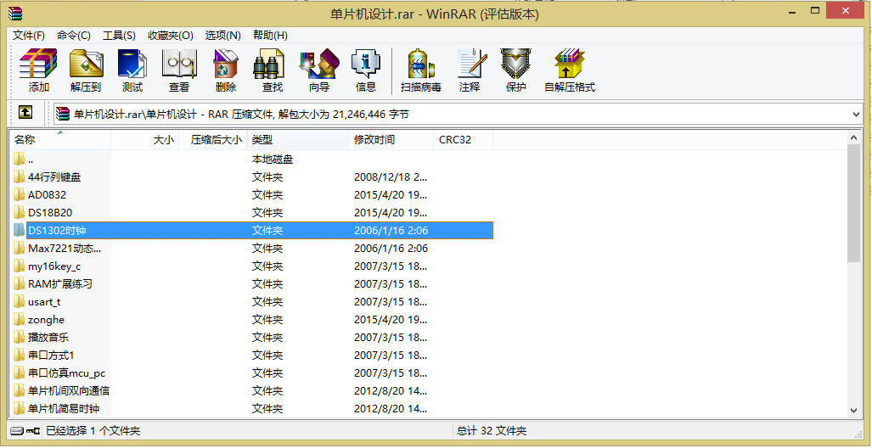Sort by Modified time (修改时间) header
This screenshot has height=448, width=872.
click(x=391, y=139)
